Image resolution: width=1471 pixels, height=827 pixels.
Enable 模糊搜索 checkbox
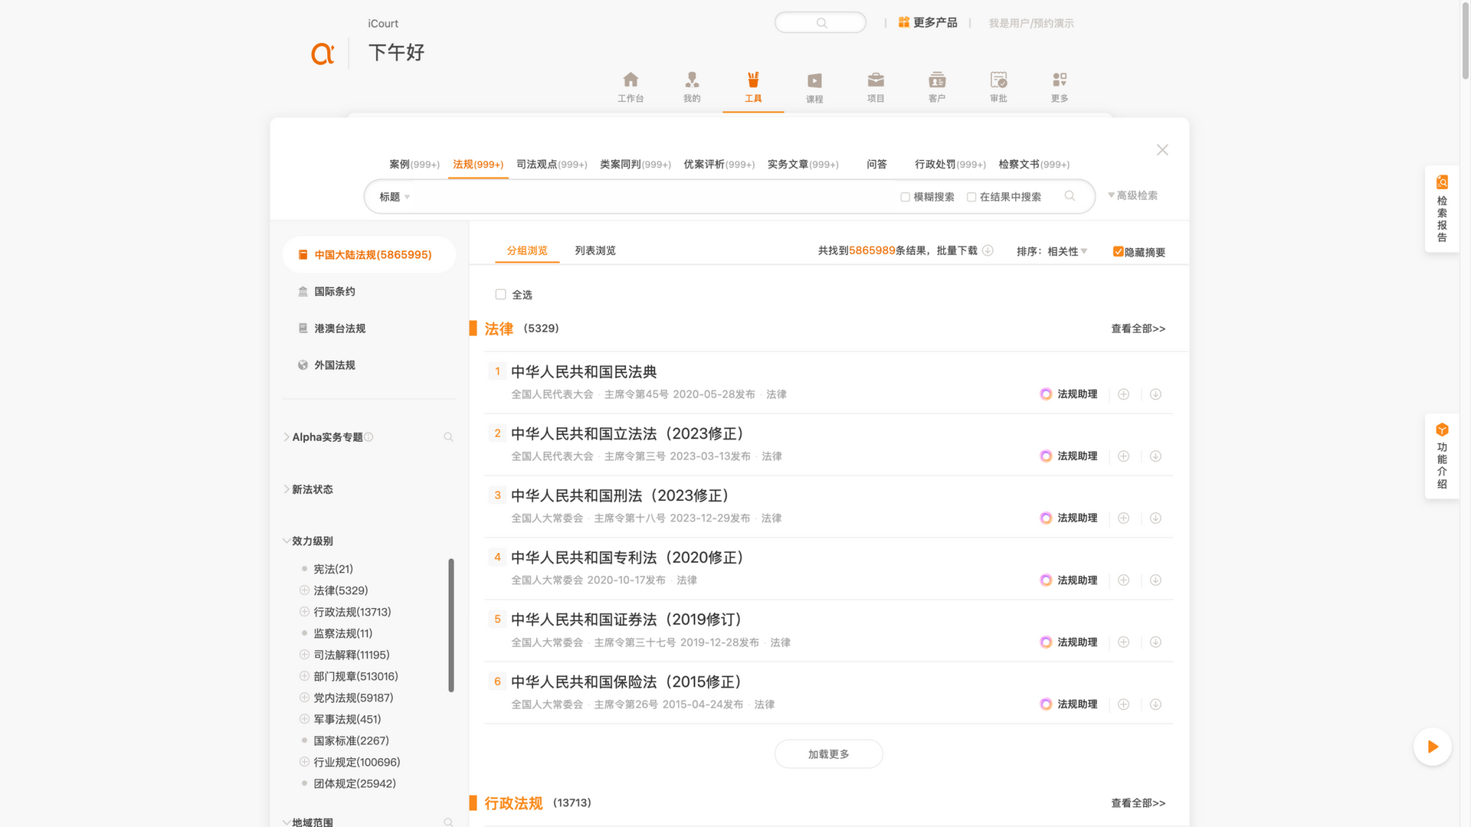click(x=905, y=197)
